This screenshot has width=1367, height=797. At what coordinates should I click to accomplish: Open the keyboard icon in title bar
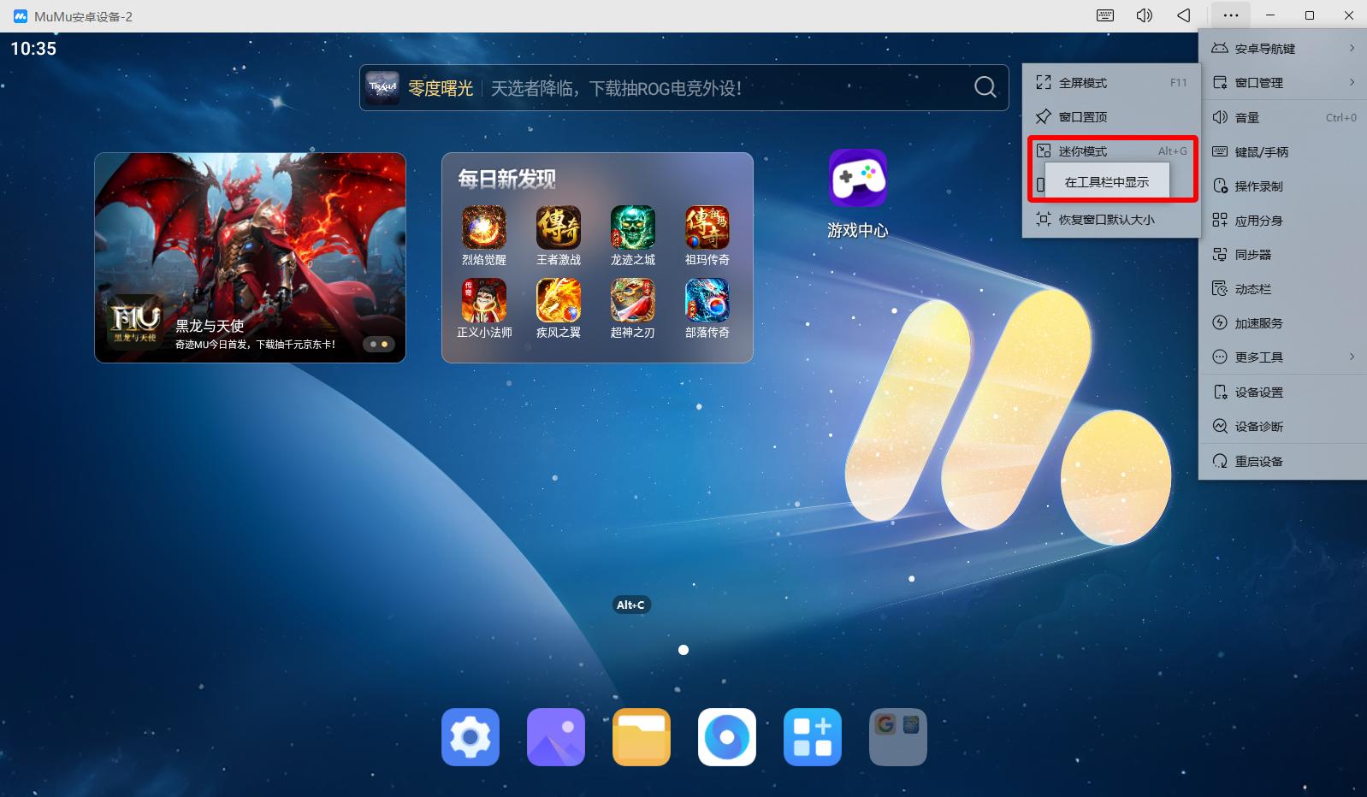[1105, 15]
